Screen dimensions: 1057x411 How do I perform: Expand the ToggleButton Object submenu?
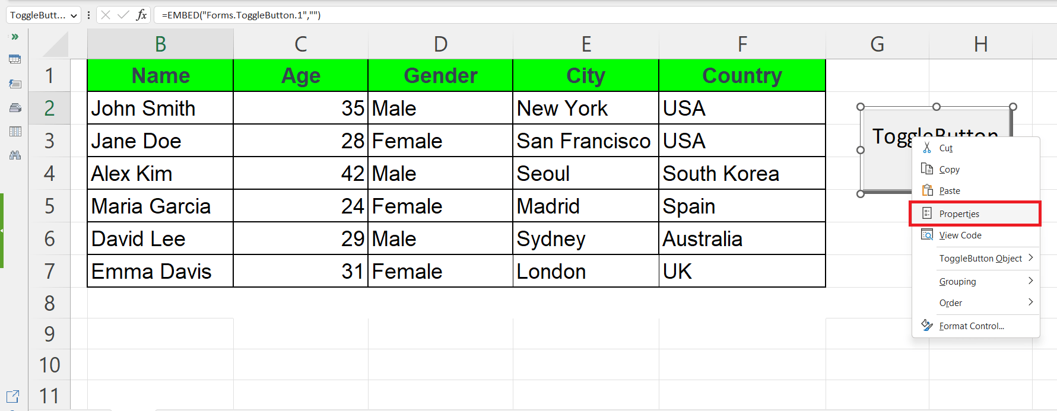[x=979, y=258]
